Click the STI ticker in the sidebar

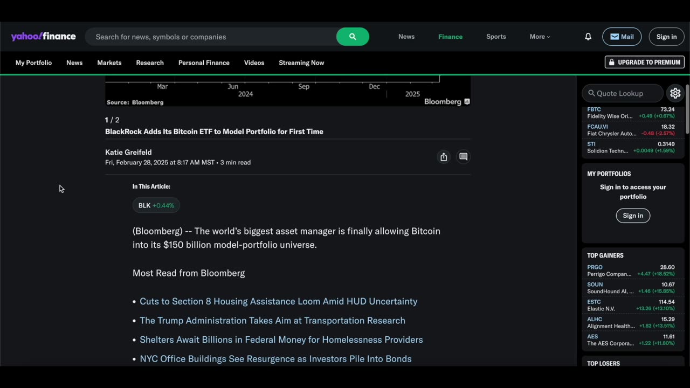pos(591,144)
